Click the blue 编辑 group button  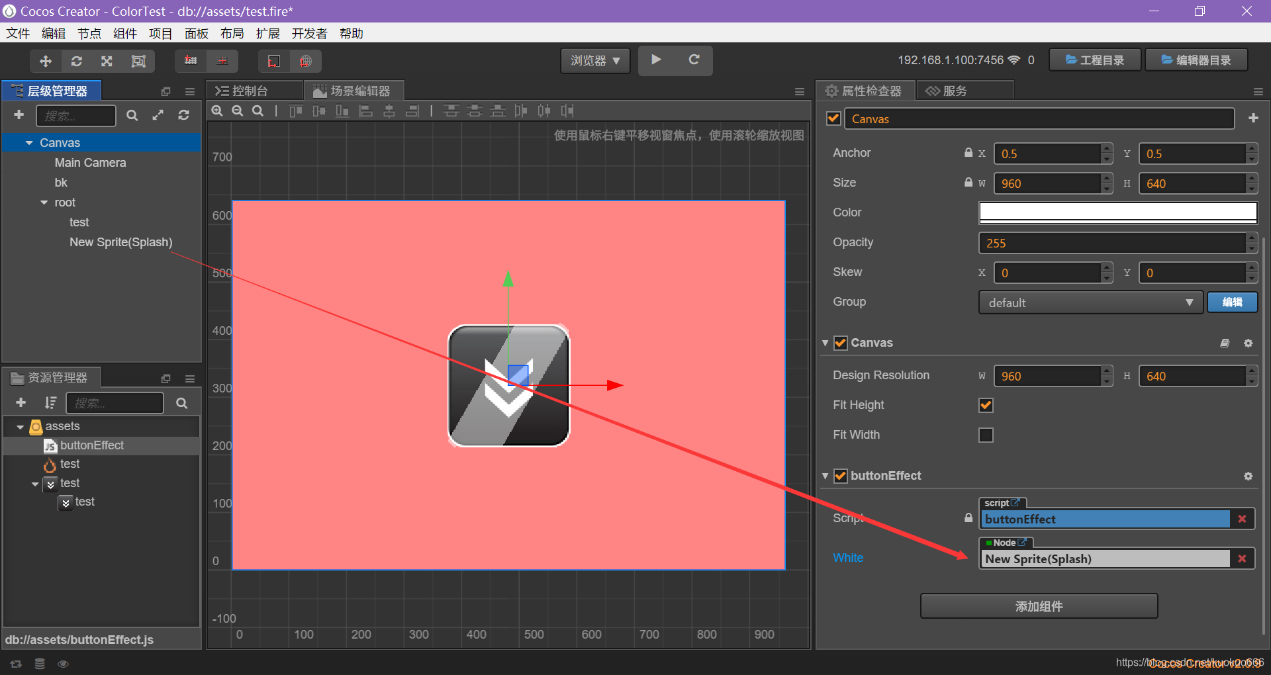point(1232,302)
